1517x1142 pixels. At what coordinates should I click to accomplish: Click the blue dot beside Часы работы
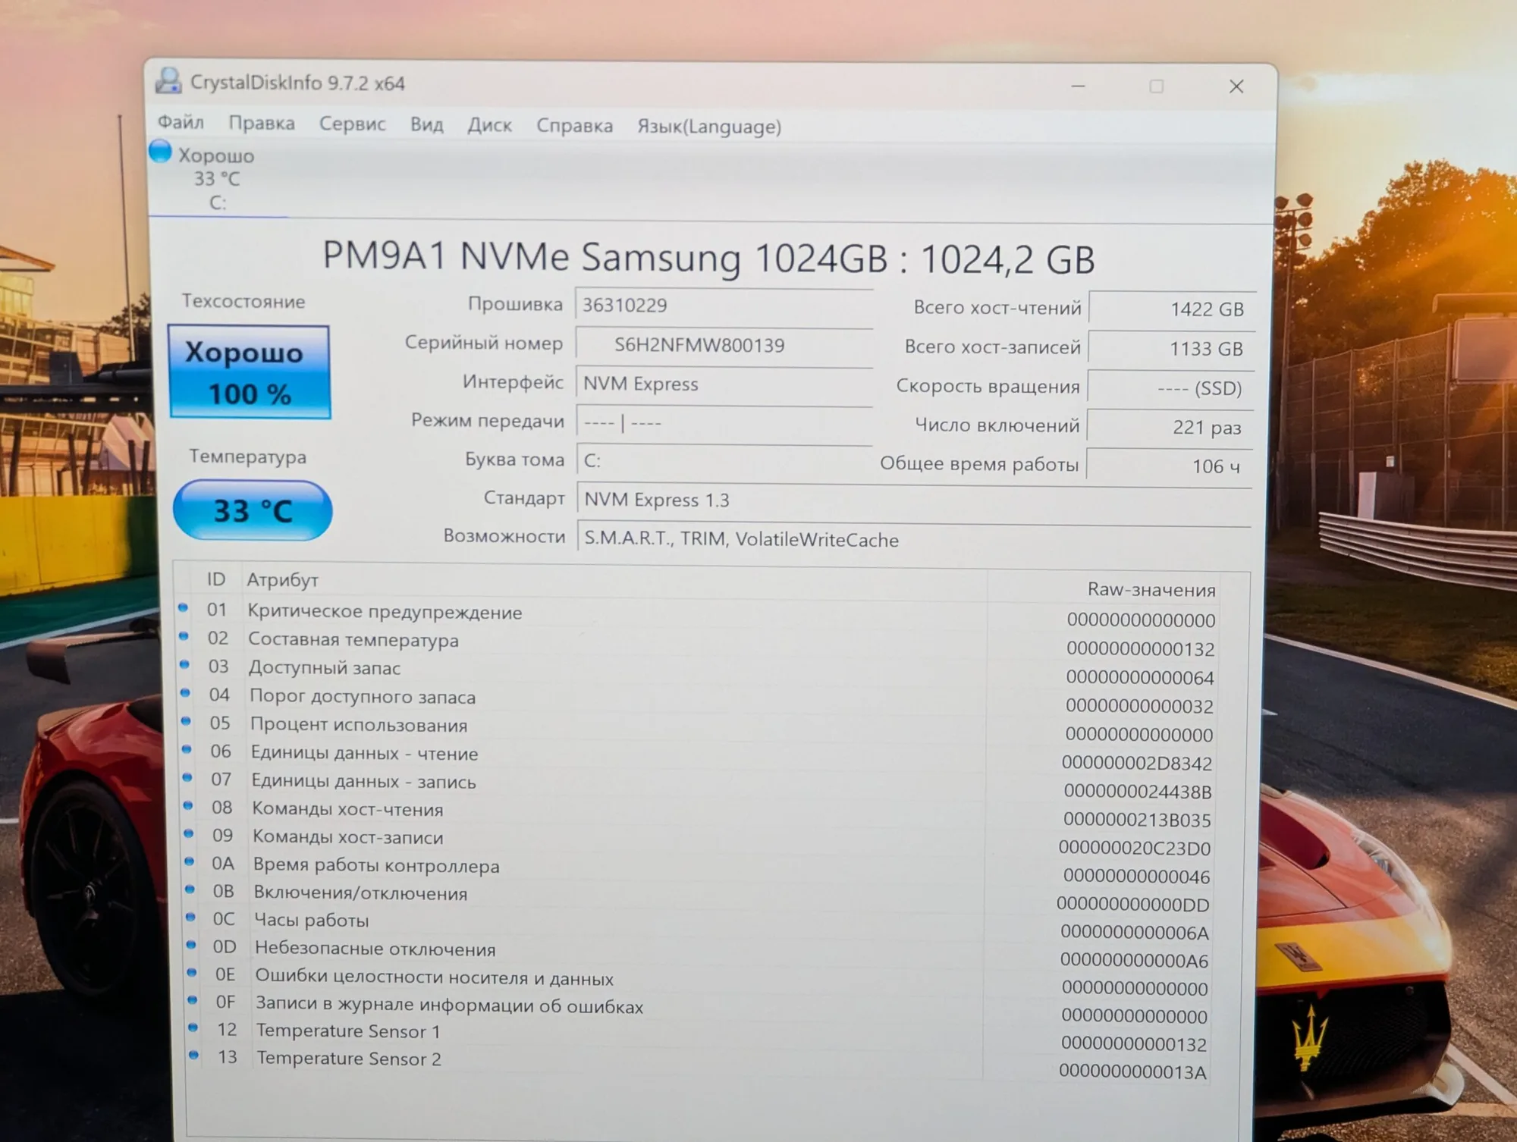tap(190, 917)
